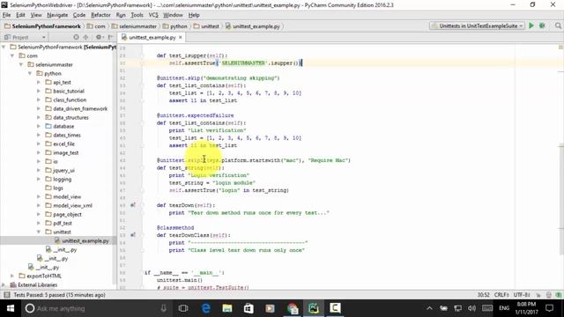Open the Tools menu
Image resolution: width=564 pixels, height=317 pixels.
(137, 15)
